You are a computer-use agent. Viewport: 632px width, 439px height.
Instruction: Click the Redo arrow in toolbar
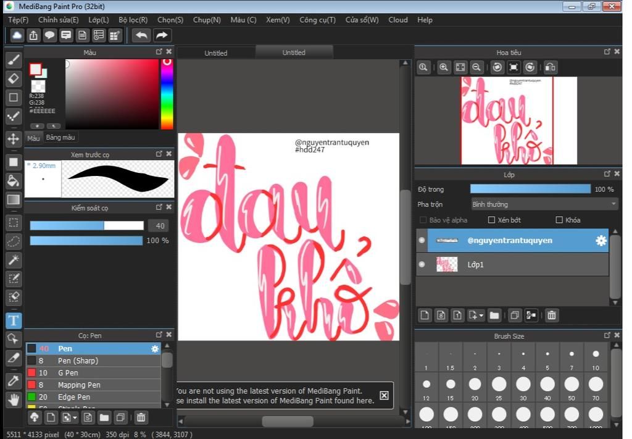pyautogui.click(x=162, y=35)
